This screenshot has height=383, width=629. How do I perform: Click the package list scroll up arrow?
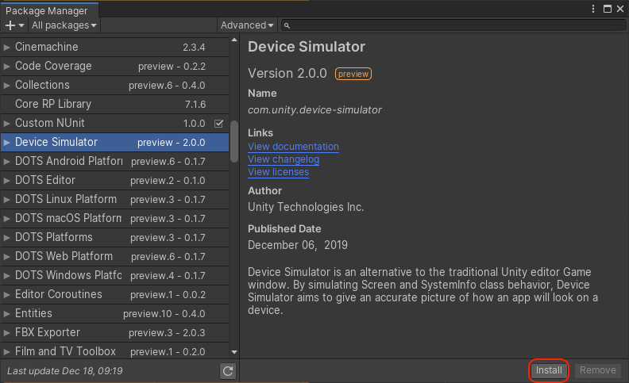(x=234, y=40)
